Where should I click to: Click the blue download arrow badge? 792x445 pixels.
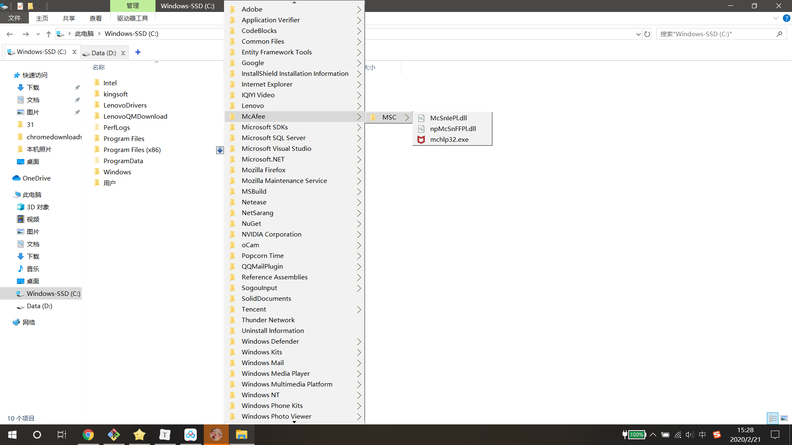(220, 150)
